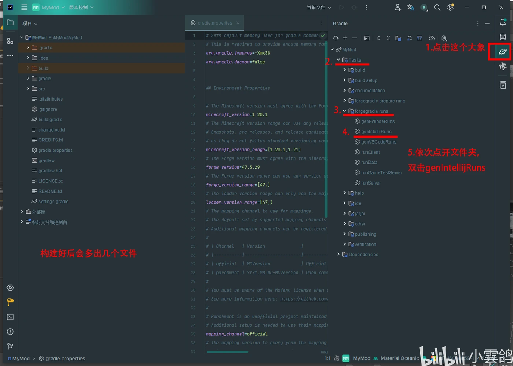Click the Debug bug icon
This screenshot has height=366, width=513.
pos(354,7)
